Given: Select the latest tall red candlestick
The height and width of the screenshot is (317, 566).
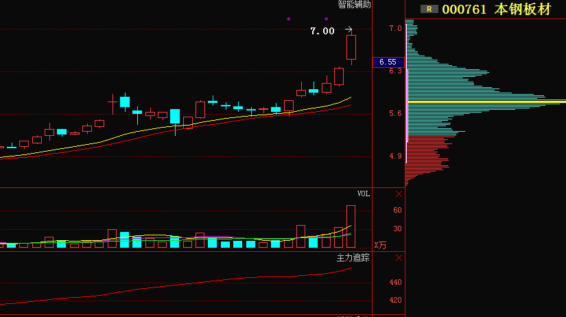Looking at the screenshot, I should tap(351, 47).
